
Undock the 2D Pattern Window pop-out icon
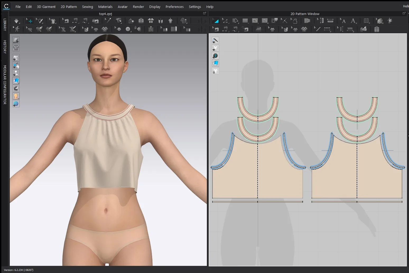[404, 13]
